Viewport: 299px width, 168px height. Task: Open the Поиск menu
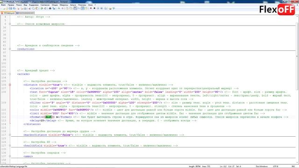[19, 5]
